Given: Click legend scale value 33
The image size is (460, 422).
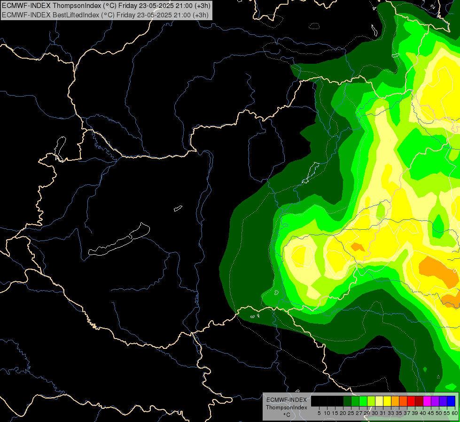Looking at the screenshot, I should click(x=391, y=413).
